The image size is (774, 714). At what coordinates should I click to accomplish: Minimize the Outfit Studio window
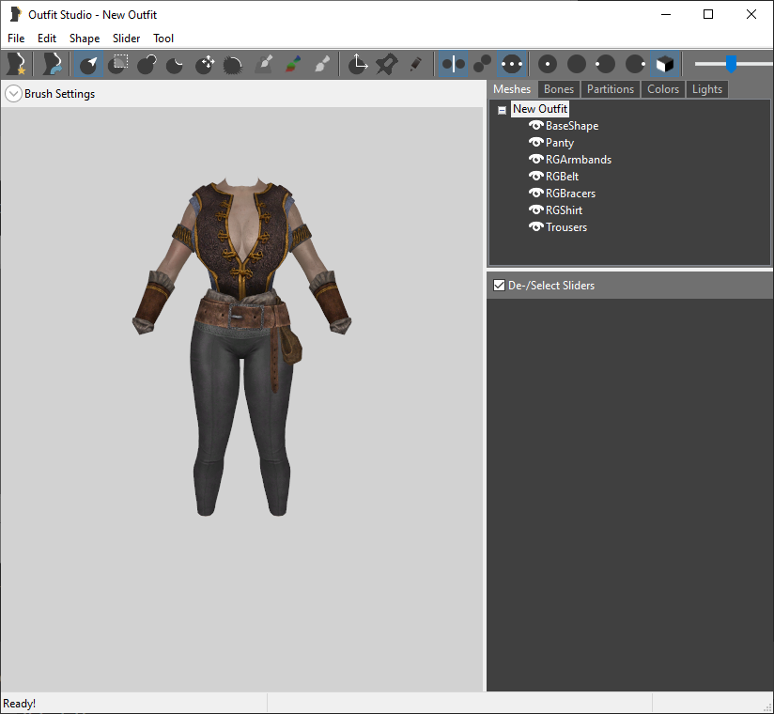click(x=666, y=14)
